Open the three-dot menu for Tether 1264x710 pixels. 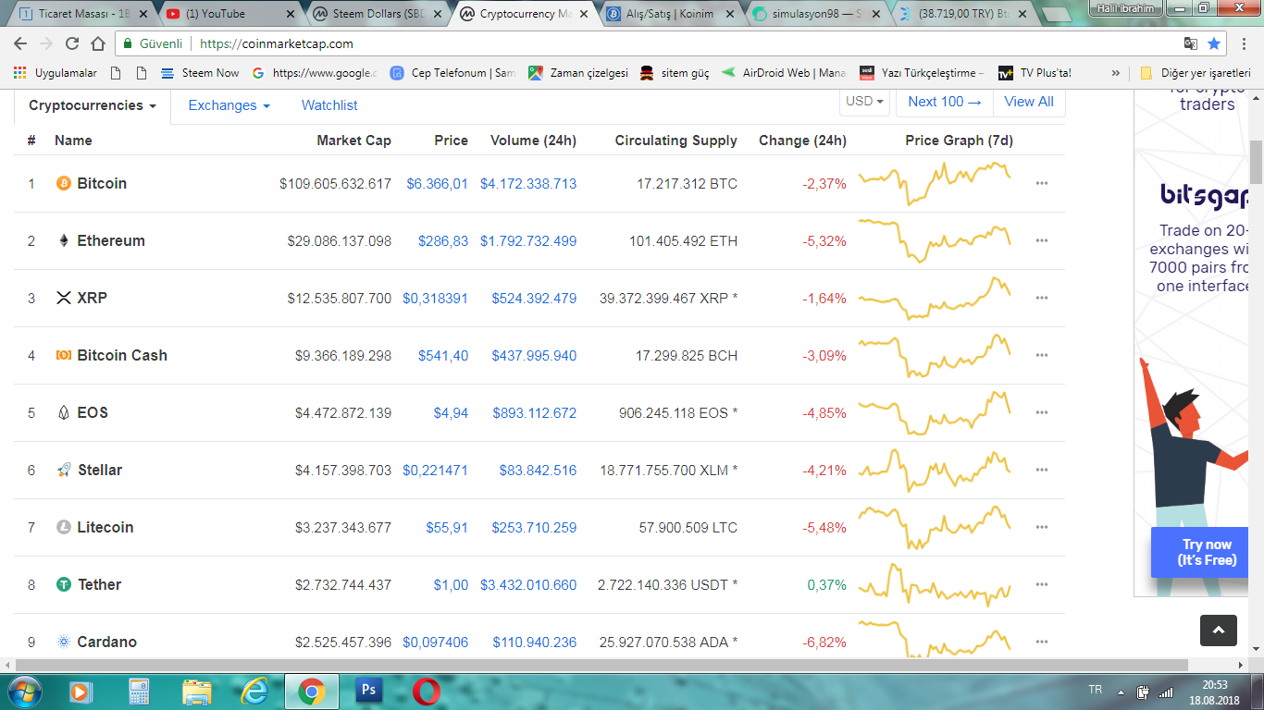click(1042, 584)
